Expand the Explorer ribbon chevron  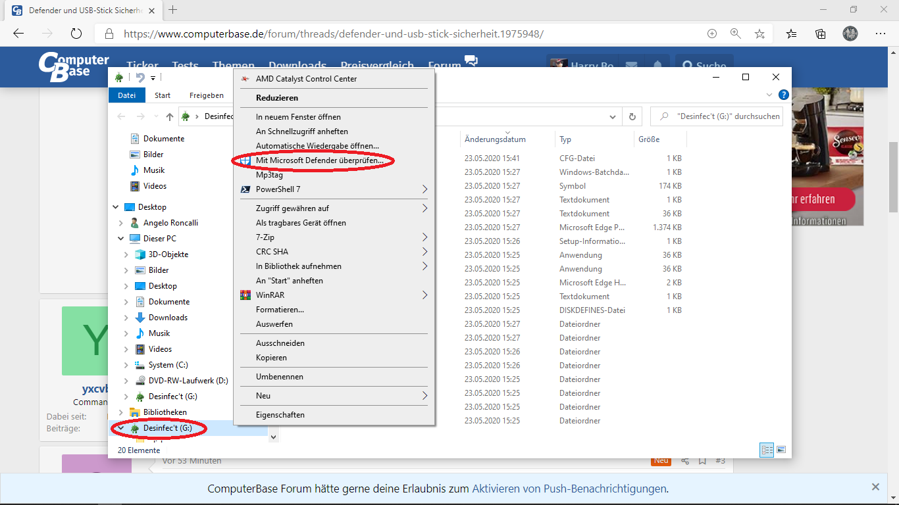tap(769, 95)
